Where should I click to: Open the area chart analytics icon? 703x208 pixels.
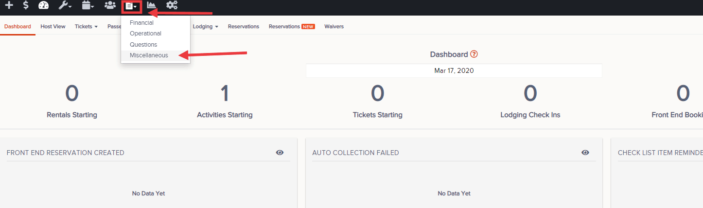(x=152, y=6)
